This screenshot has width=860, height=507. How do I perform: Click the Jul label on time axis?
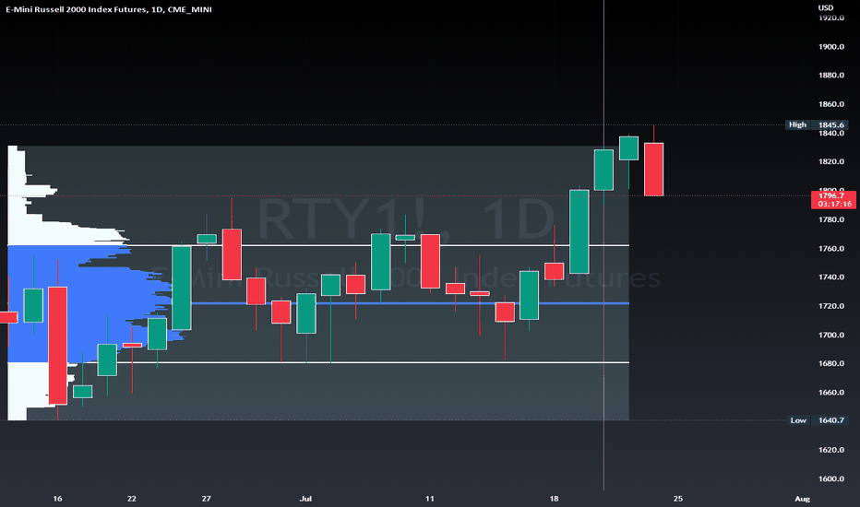pos(305,499)
